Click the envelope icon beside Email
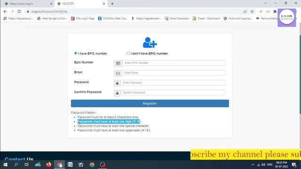 (118, 73)
